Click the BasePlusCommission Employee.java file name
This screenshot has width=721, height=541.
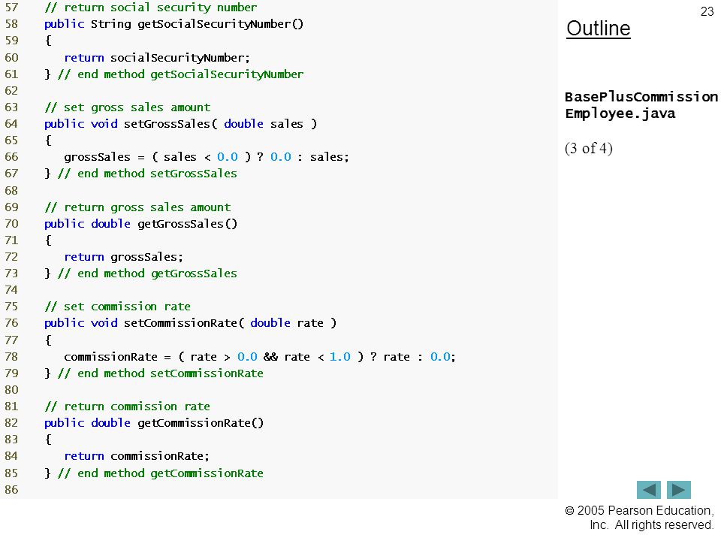[x=641, y=105]
